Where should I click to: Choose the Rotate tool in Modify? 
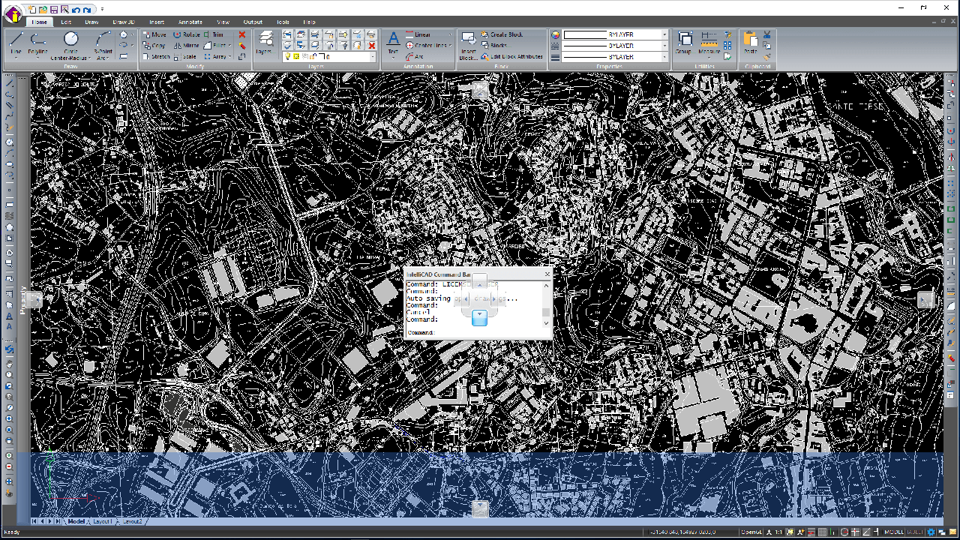tap(187, 34)
